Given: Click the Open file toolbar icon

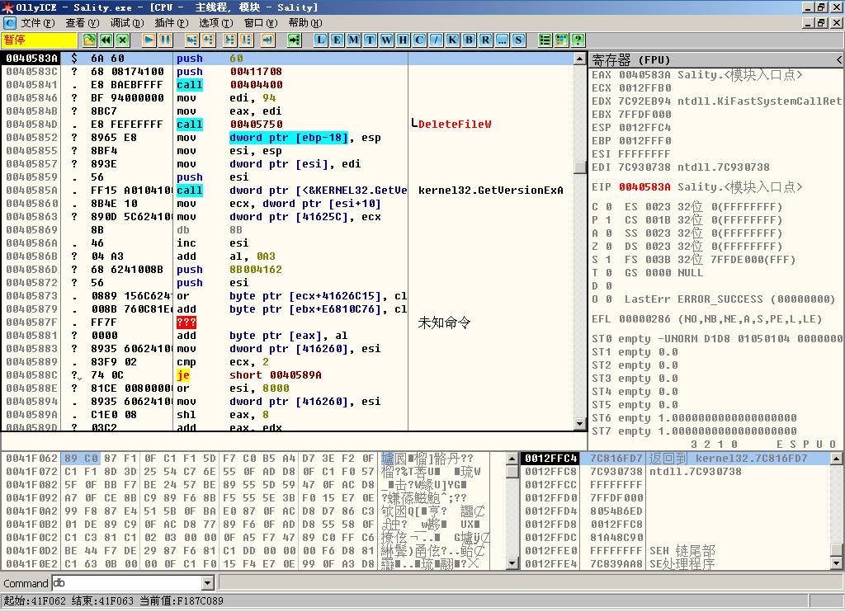Looking at the screenshot, I should pos(89,40).
